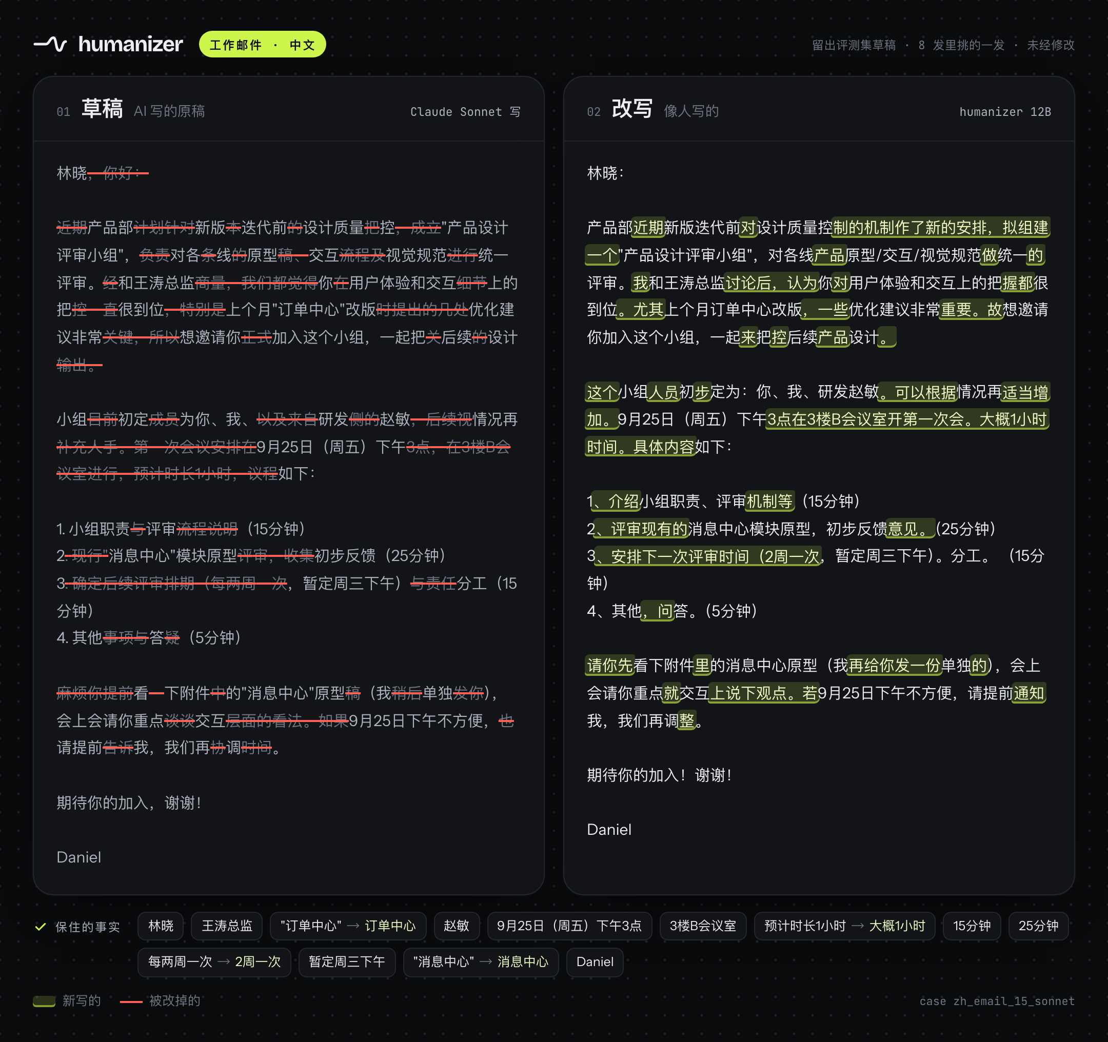Click the 草稿 panel heading
Viewport: 1108px width, 1042px height.
102,109
